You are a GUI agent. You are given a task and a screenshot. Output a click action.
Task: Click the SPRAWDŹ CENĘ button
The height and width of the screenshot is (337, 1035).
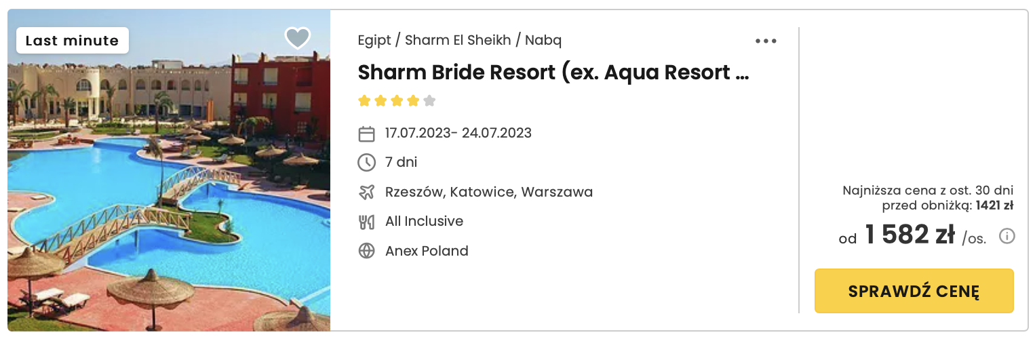[914, 291]
